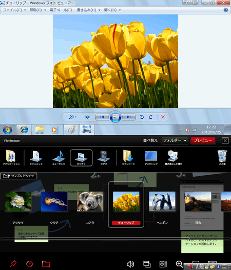The image size is (231, 270).
Task: Open the zoom magnifier dropdown in Photo Viewer
Action: (72, 117)
